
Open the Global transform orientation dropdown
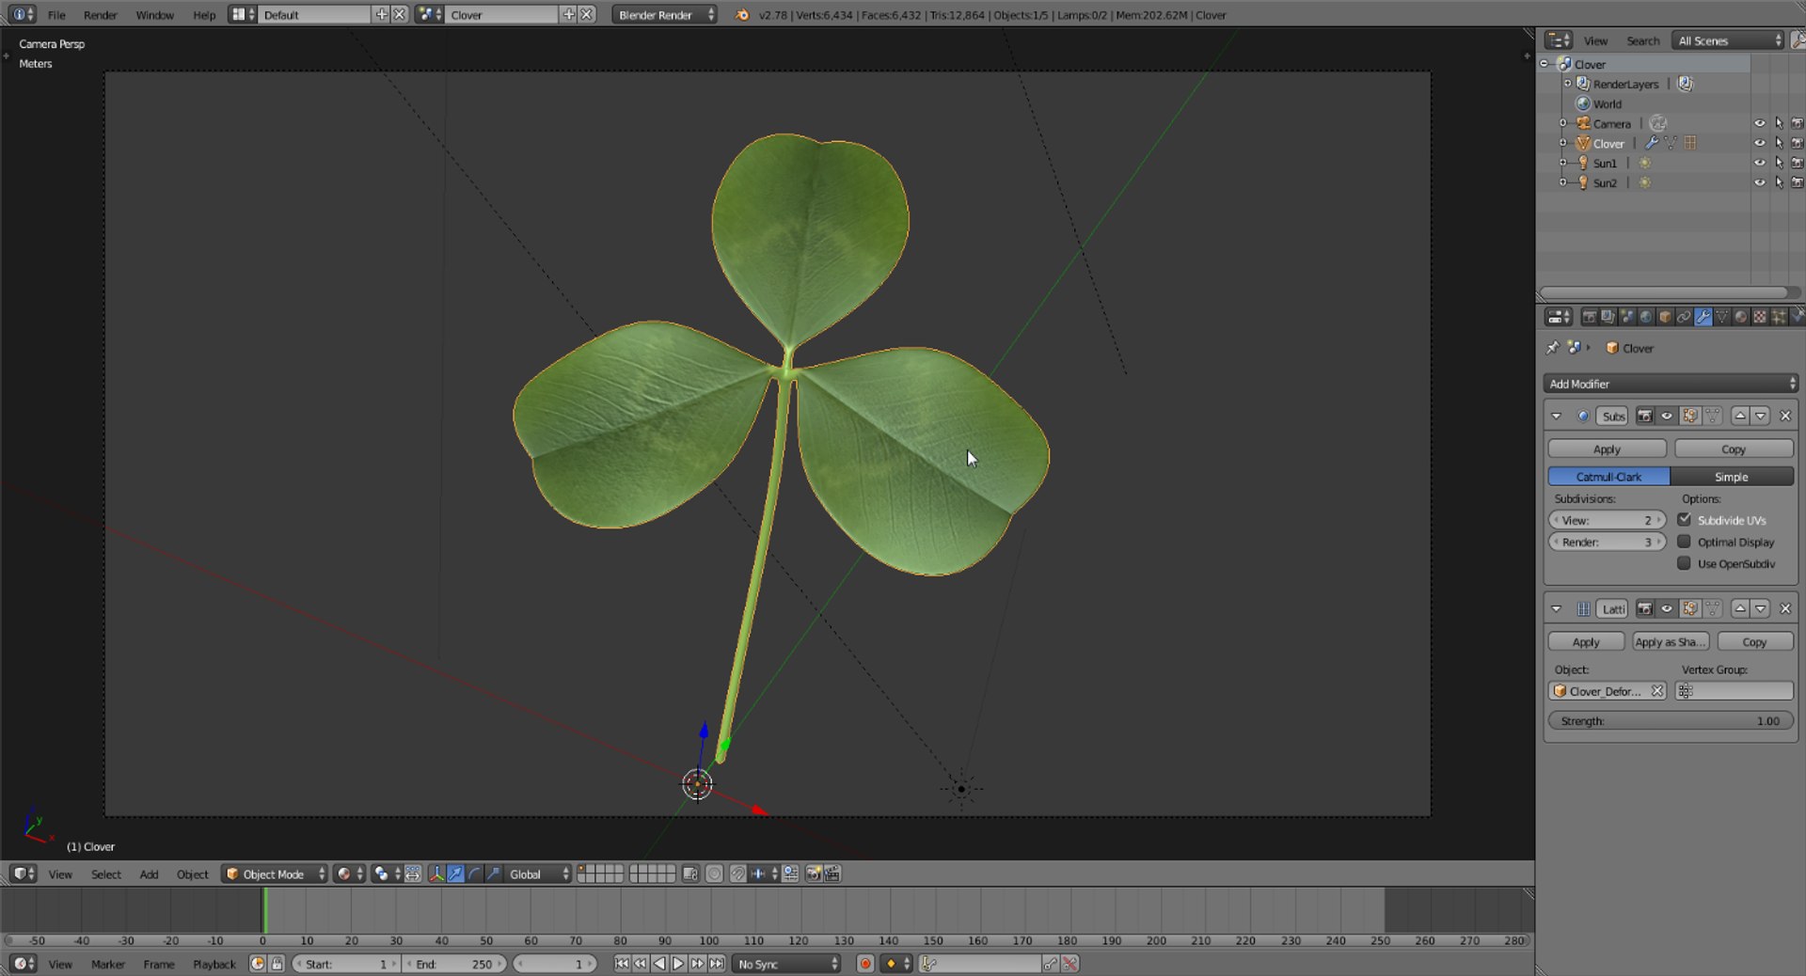pyautogui.click(x=537, y=874)
